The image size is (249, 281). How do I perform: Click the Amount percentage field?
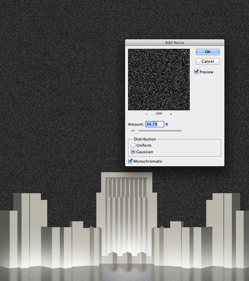[154, 124]
